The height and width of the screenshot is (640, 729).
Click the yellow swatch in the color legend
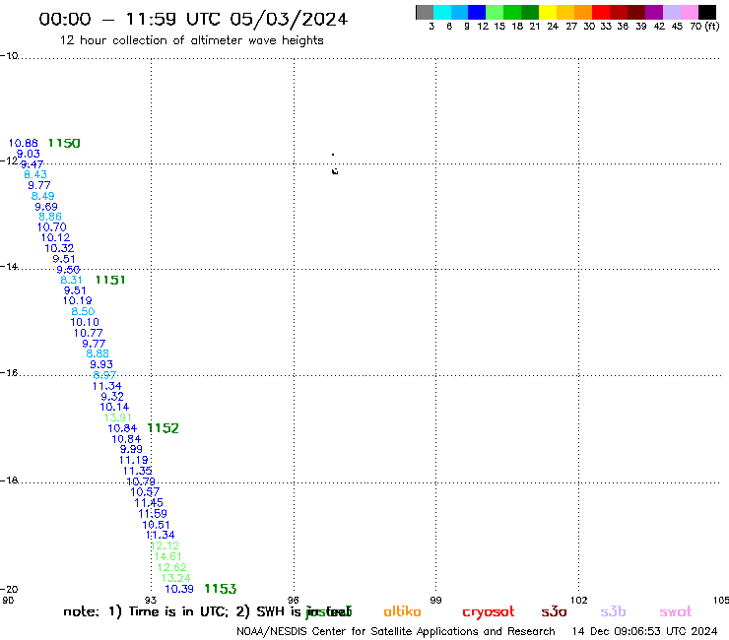pyautogui.click(x=548, y=12)
